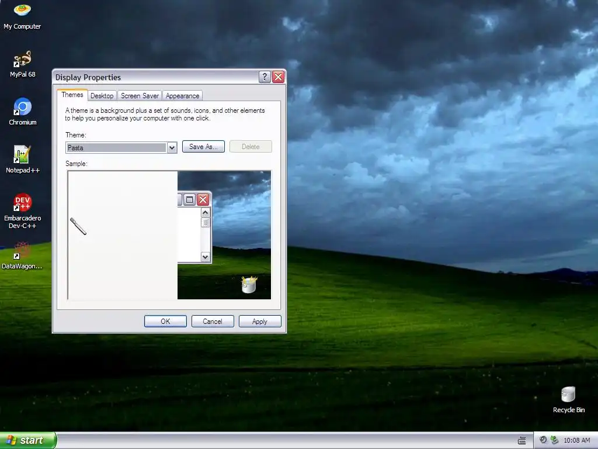Expand the Theme dropdown arrow

click(172, 148)
